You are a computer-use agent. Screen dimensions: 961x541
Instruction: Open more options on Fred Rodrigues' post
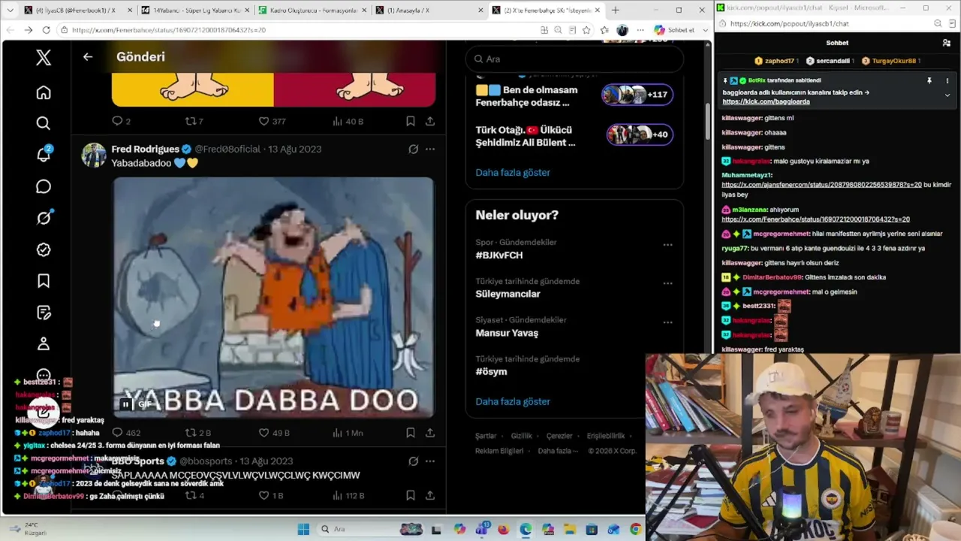click(429, 149)
